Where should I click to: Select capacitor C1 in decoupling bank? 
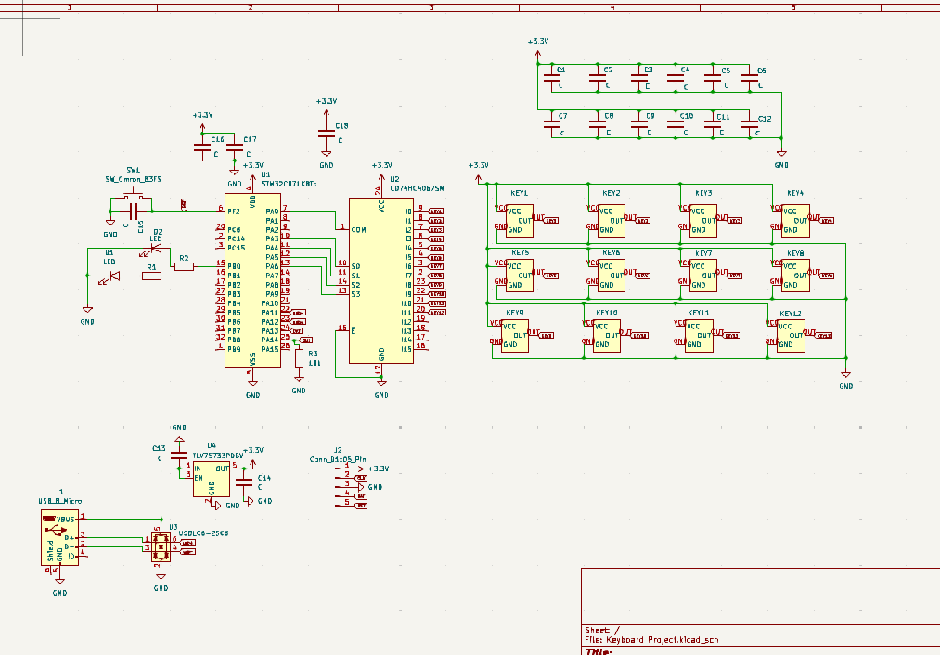553,81
